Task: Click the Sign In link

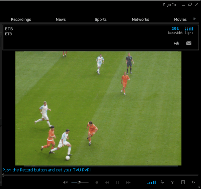Action: pyautogui.click(x=169, y=5)
